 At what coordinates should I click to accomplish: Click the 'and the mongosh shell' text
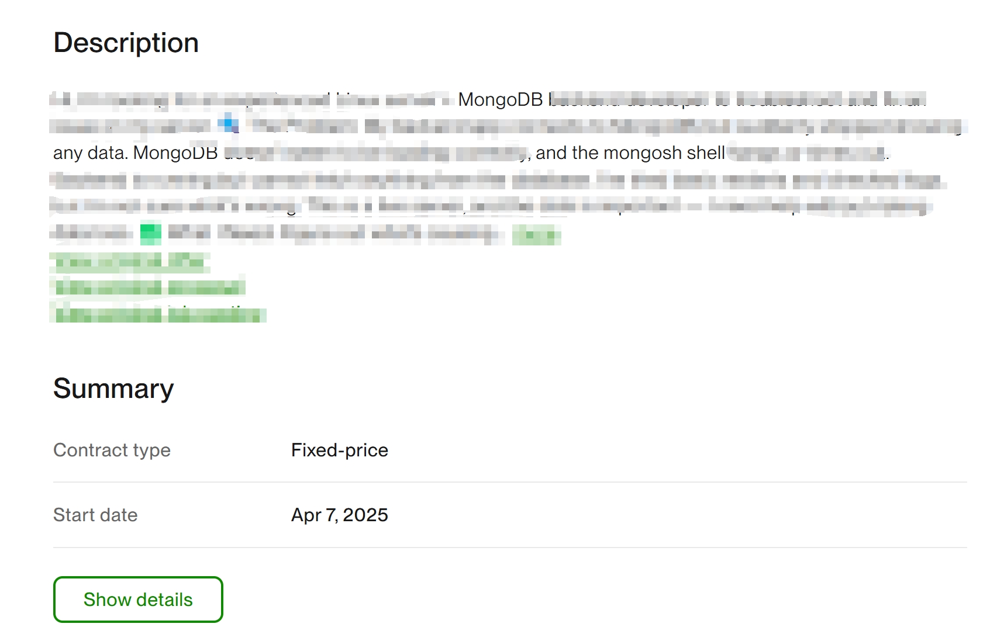(630, 153)
